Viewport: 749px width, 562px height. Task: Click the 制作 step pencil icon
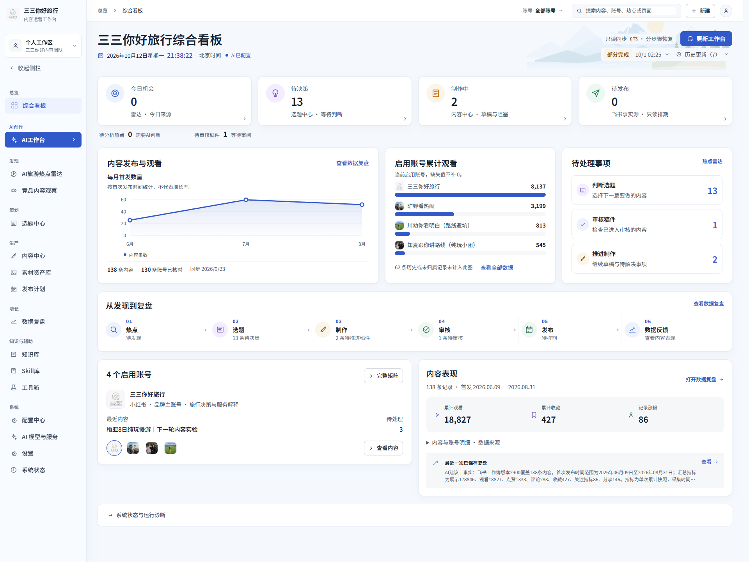[x=323, y=330]
